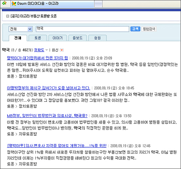
Task: Click snippet starting 이들 전 정부는 일반인이 변호사를
Action: [x=92, y=125]
